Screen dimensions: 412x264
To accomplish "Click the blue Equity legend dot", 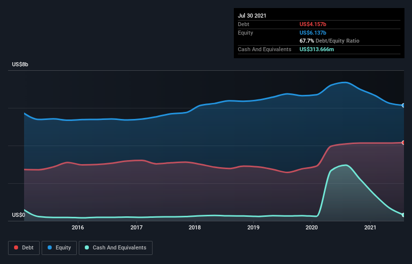I will (x=50, y=247).
